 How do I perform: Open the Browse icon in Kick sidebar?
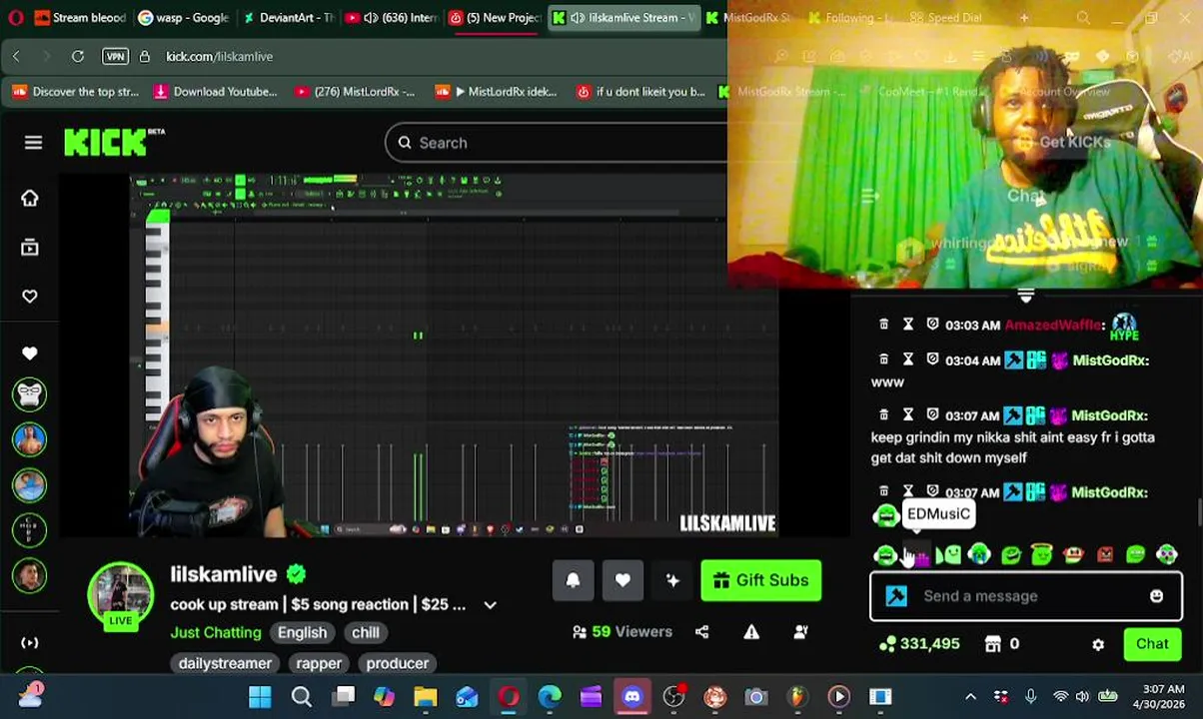tap(30, 247)
